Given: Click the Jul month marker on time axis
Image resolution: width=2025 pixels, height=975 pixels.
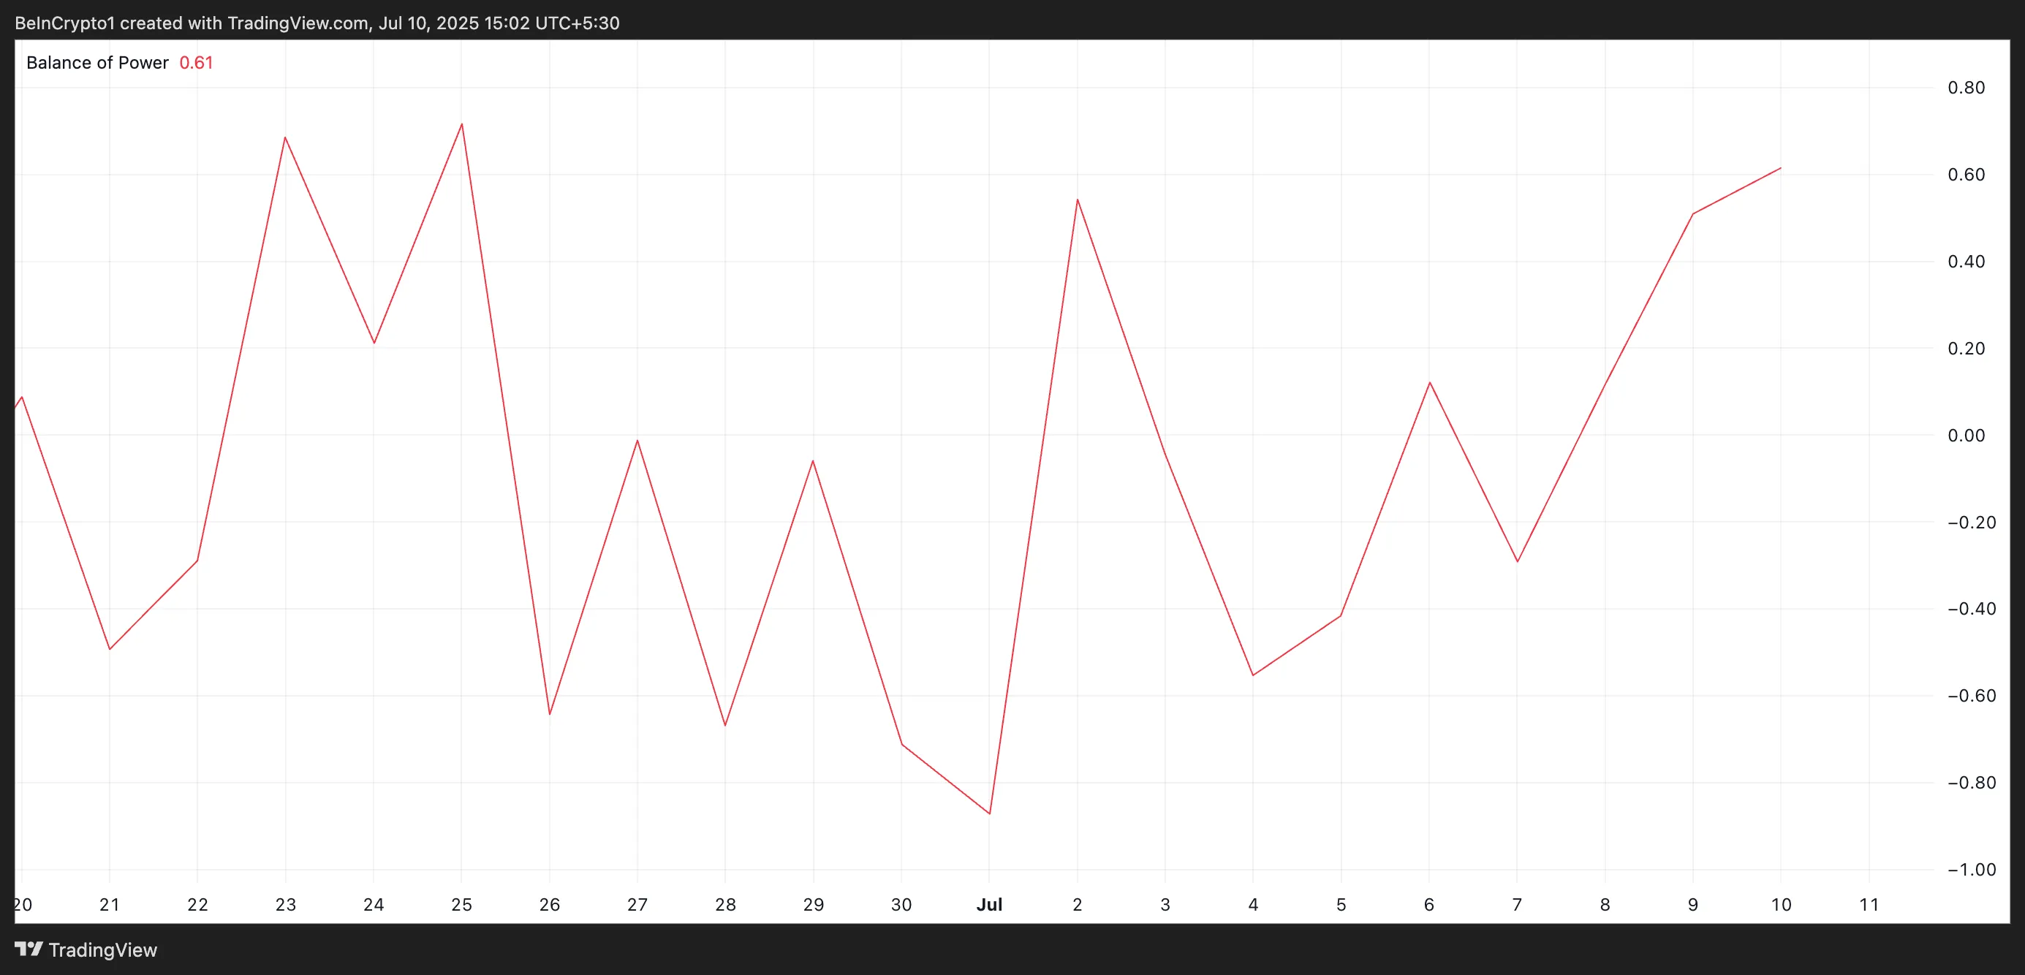Looking at the screenshot, I should click(989, 904).
